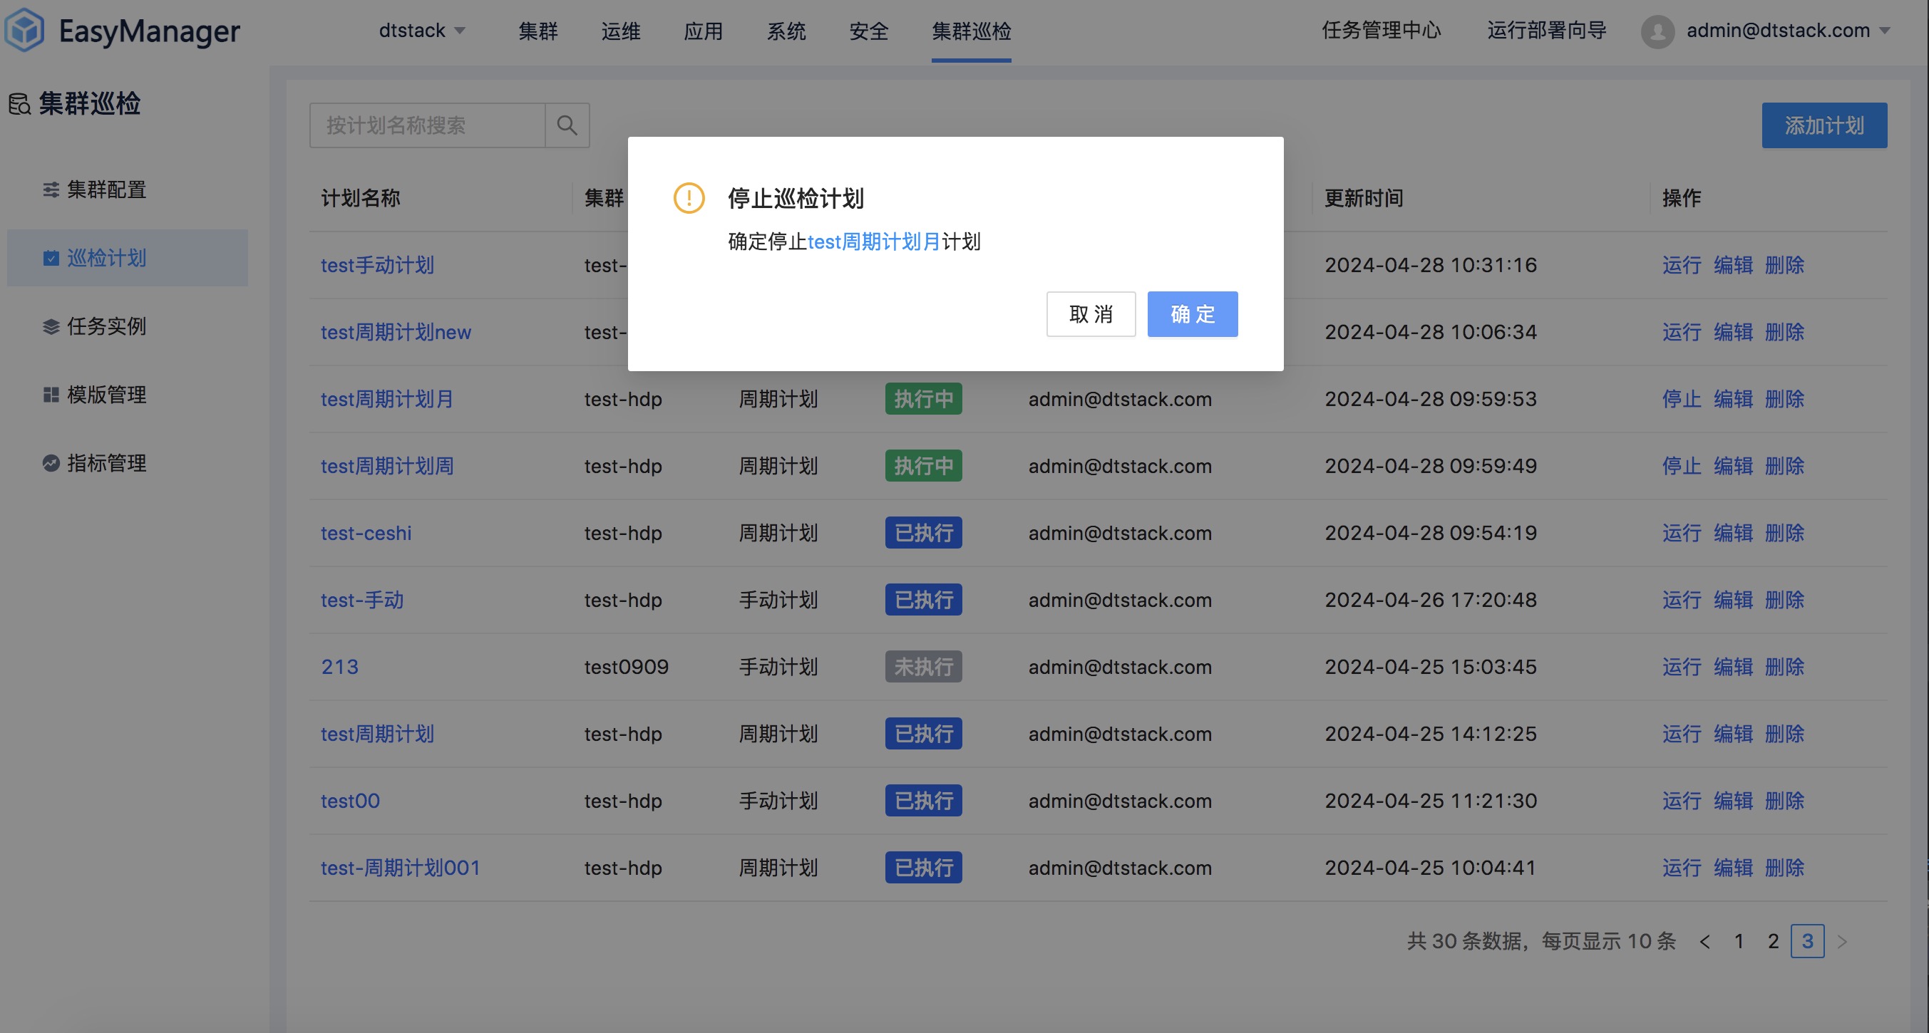Click test周期计划月 link in dialog text
This screenshot has width=1929, height=1033.
pyautogui.click(x=873, y=242)
